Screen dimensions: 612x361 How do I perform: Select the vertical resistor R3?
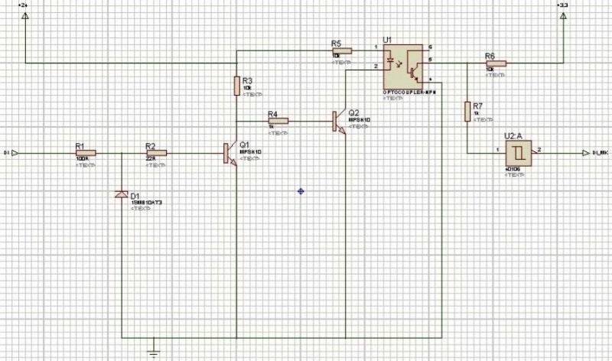pos(236,86)
